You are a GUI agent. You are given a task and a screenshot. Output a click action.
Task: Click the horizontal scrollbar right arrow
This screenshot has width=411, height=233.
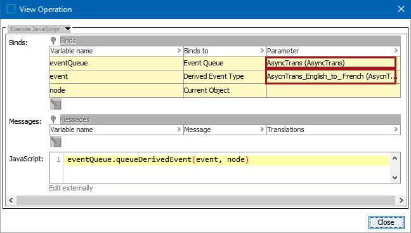pos(401,200)
